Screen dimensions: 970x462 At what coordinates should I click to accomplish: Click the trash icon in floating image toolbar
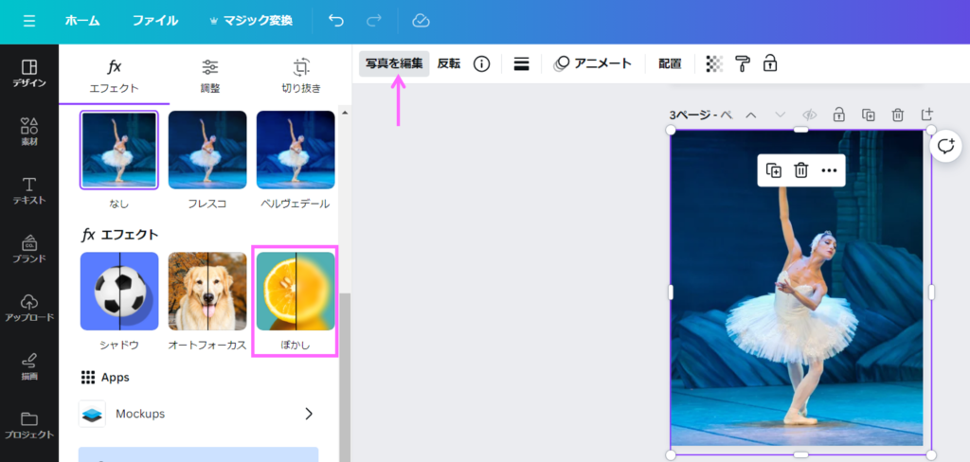point(800,170)
